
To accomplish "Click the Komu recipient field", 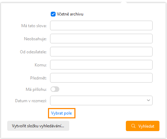I will click(x=101, y=65).
